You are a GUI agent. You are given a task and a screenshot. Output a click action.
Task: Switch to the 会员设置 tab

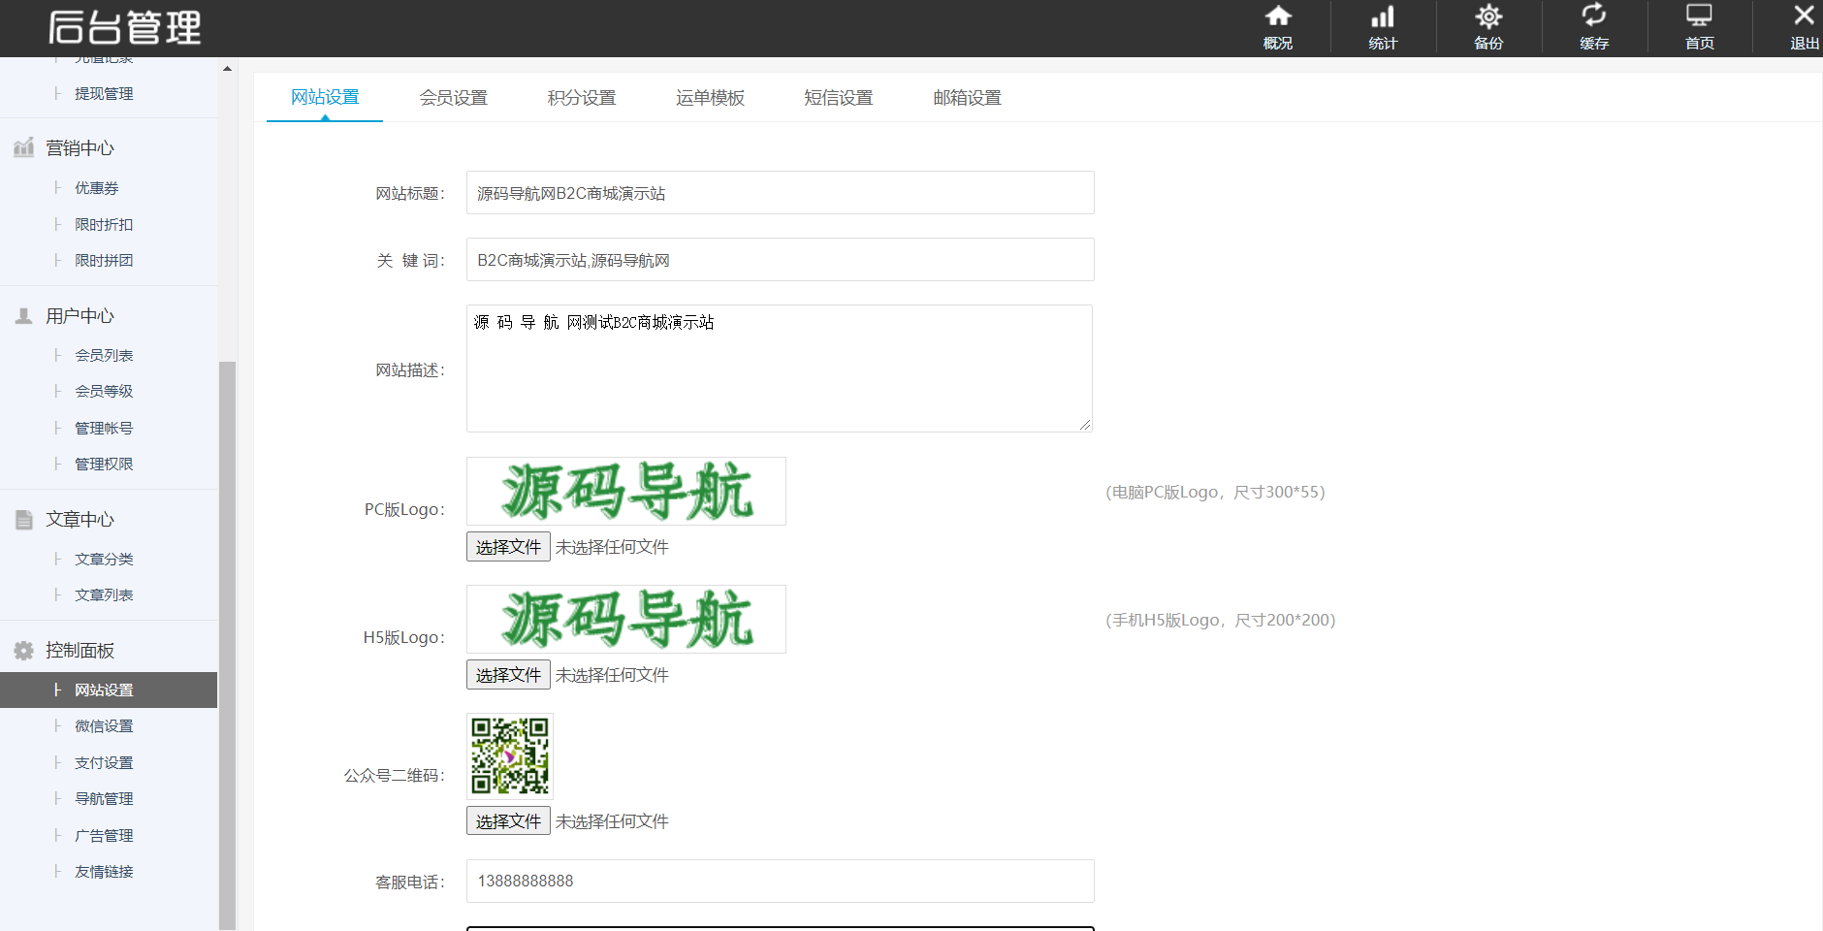[453, 98]
